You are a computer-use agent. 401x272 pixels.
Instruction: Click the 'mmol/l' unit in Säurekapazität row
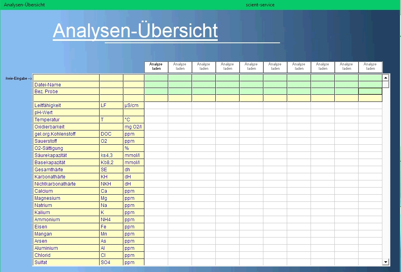pyautogui.click(x=134, y=155)
